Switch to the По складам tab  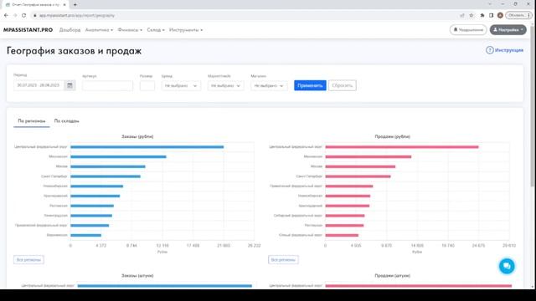pos(67,121)
